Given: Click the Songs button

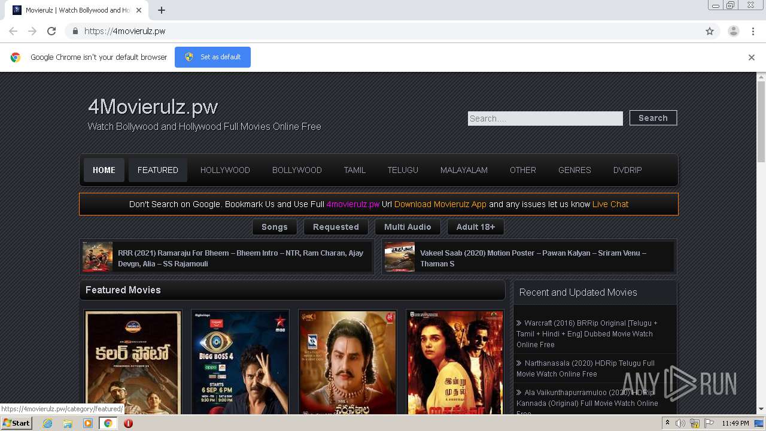Looking at the screenshot, I should click(x=275, y=227).
